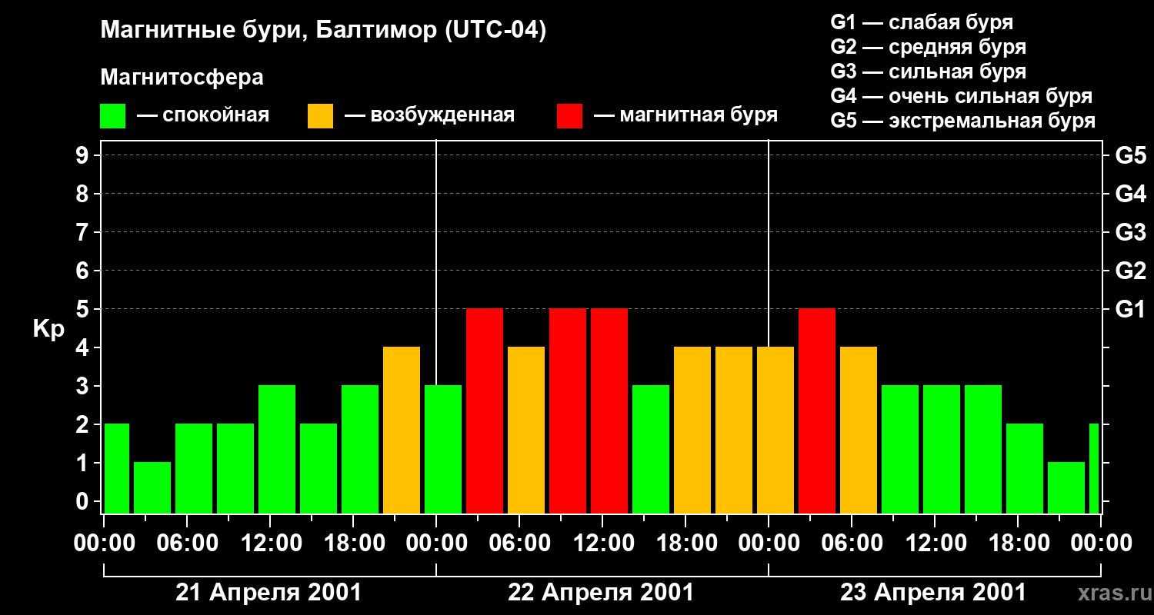This screenshot has width=1154, height=615.
Task: Select the yellow bar at 06:00 on 23 April
Action: point(859,430)
